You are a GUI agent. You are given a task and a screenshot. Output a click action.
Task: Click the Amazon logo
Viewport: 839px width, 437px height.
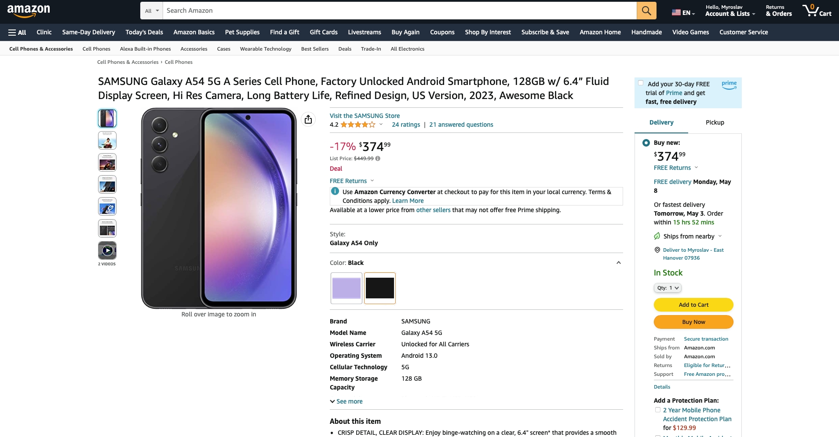tap(29, 11)
